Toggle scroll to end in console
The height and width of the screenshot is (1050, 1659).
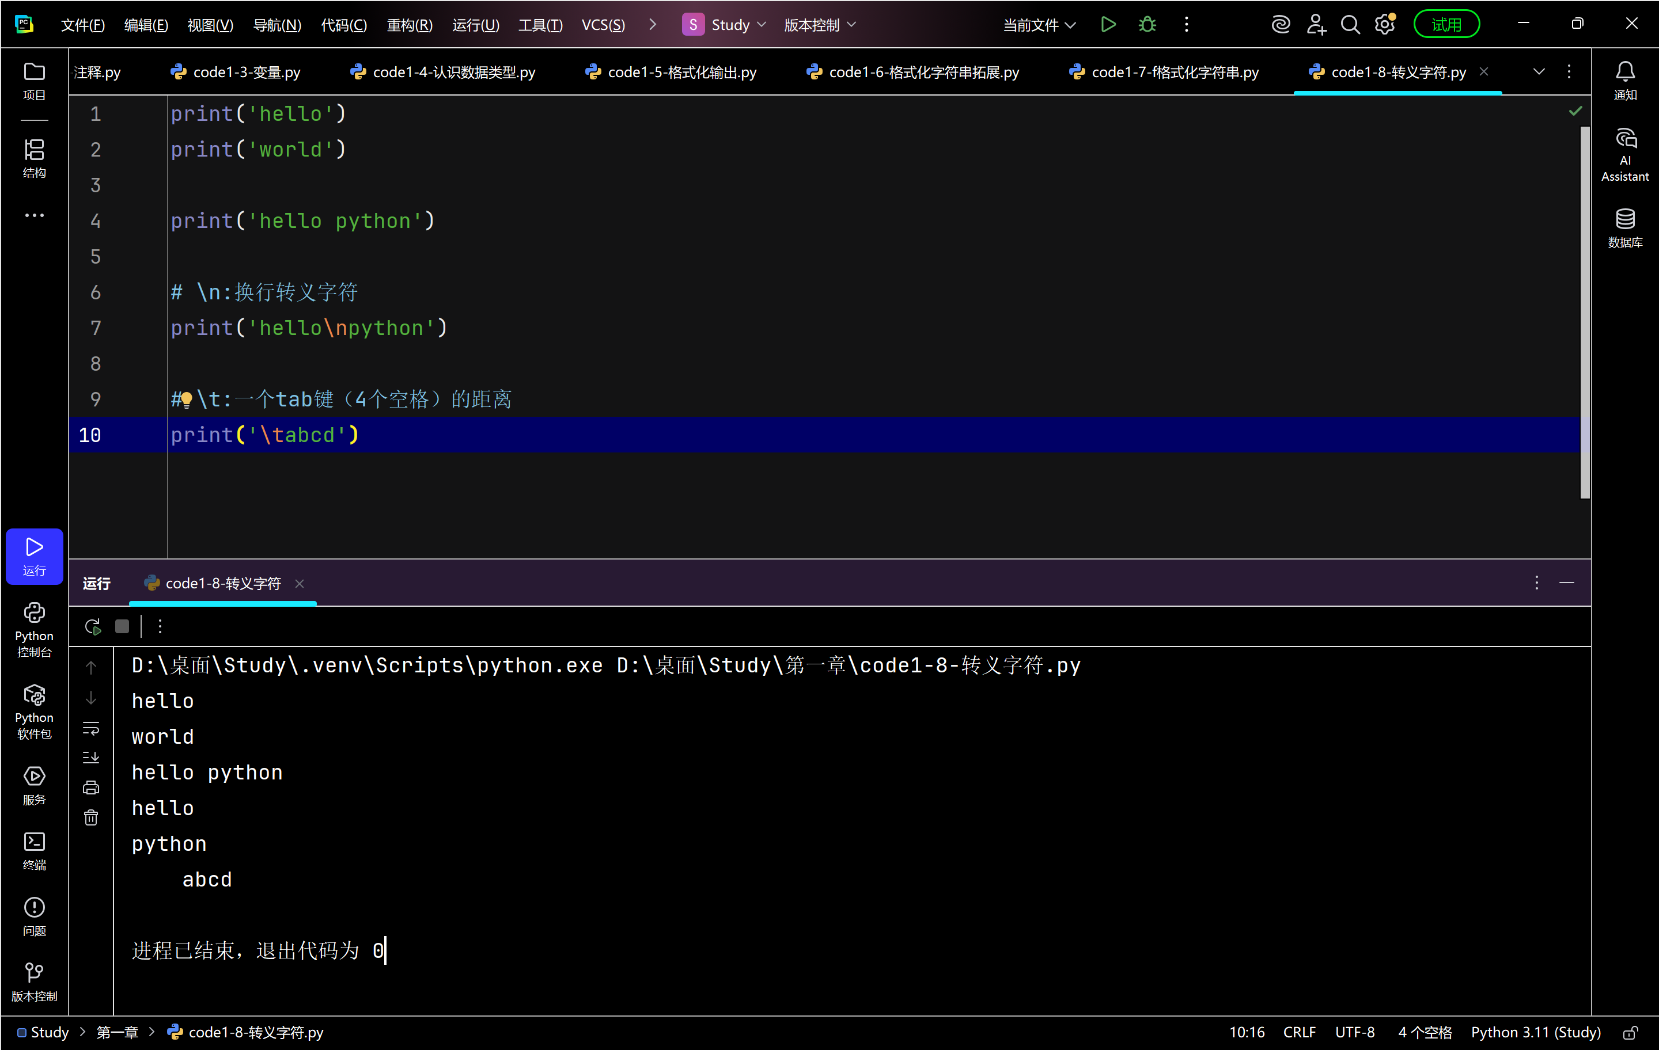pyautogui.click(x=91, y=758)
